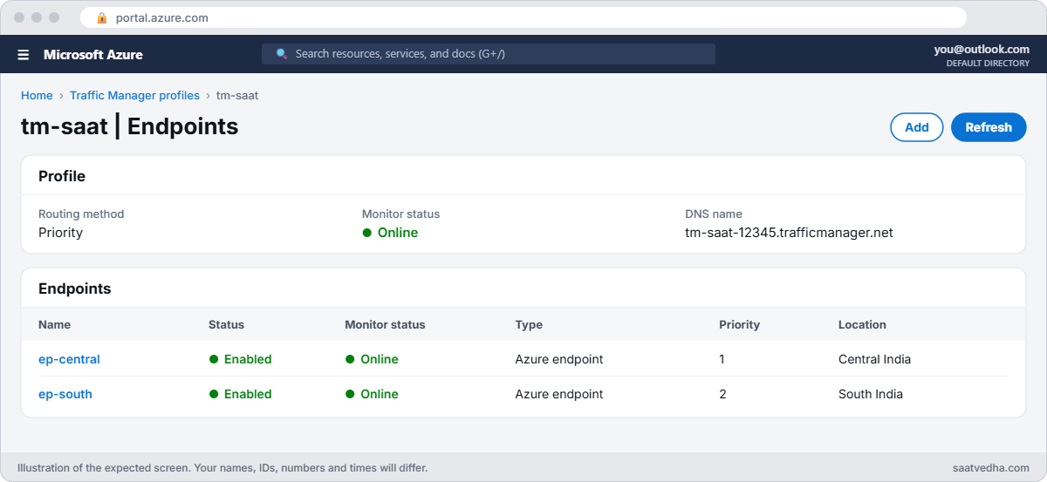Click the tm-saat breadcrumb
Image resolution: width=1047 pixels, height=482 pixels.
click(237, 96)
